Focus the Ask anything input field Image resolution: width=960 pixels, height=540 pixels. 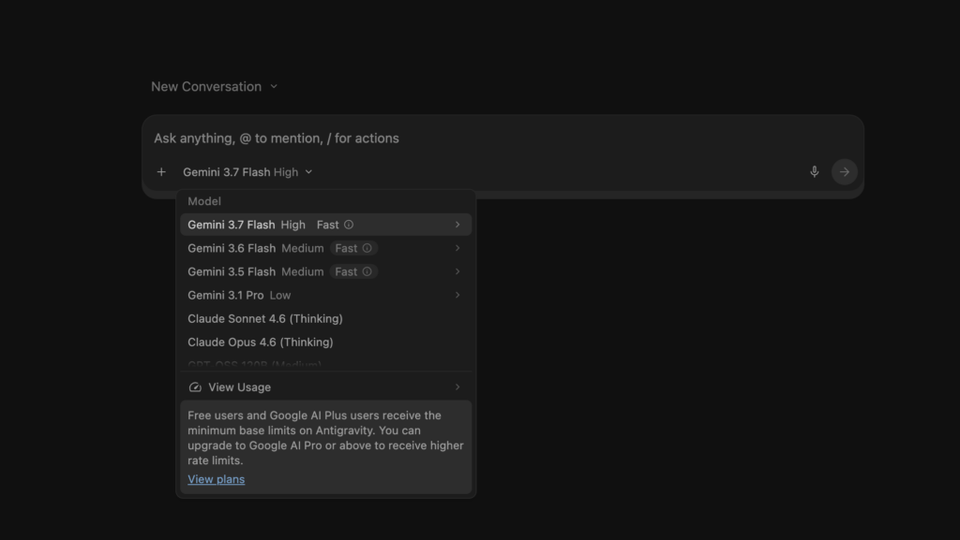pos(502,139)
